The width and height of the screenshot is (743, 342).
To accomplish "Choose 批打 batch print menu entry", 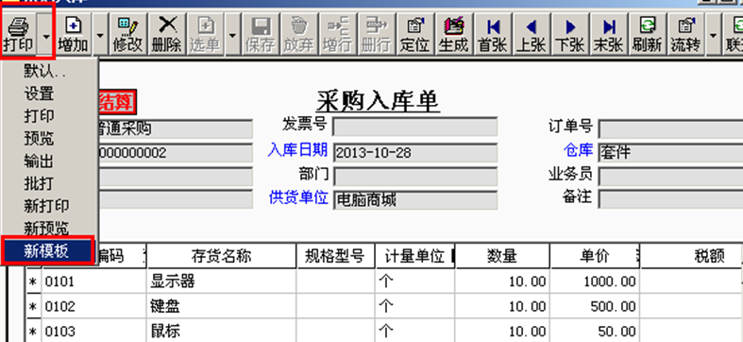I will tap(50, 183).
